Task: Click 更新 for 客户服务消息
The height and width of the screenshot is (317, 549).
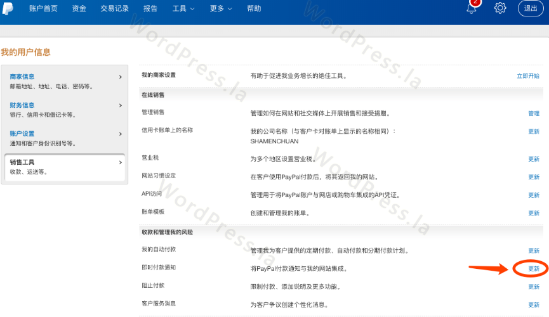Action: [x=534, y=305]
